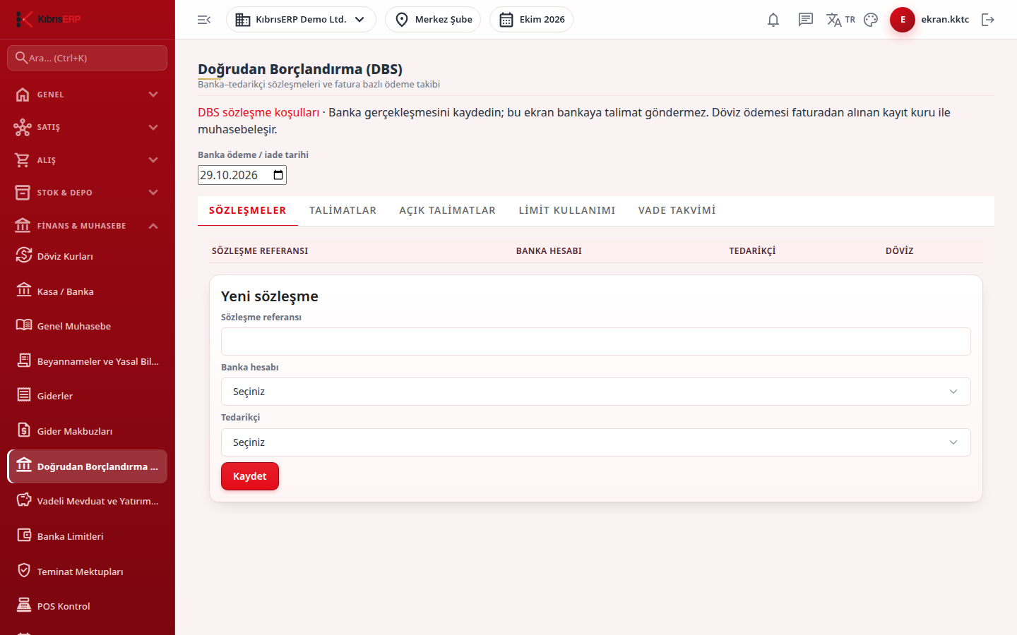
Task: Click the user avatar E
Action: (903, 20)
